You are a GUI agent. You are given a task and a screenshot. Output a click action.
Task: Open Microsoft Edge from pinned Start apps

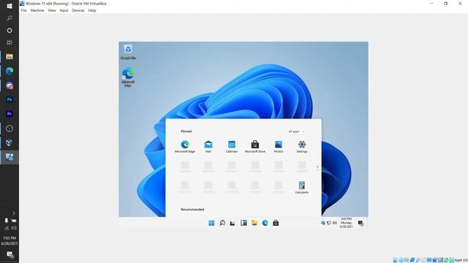(x=185, y=147)
